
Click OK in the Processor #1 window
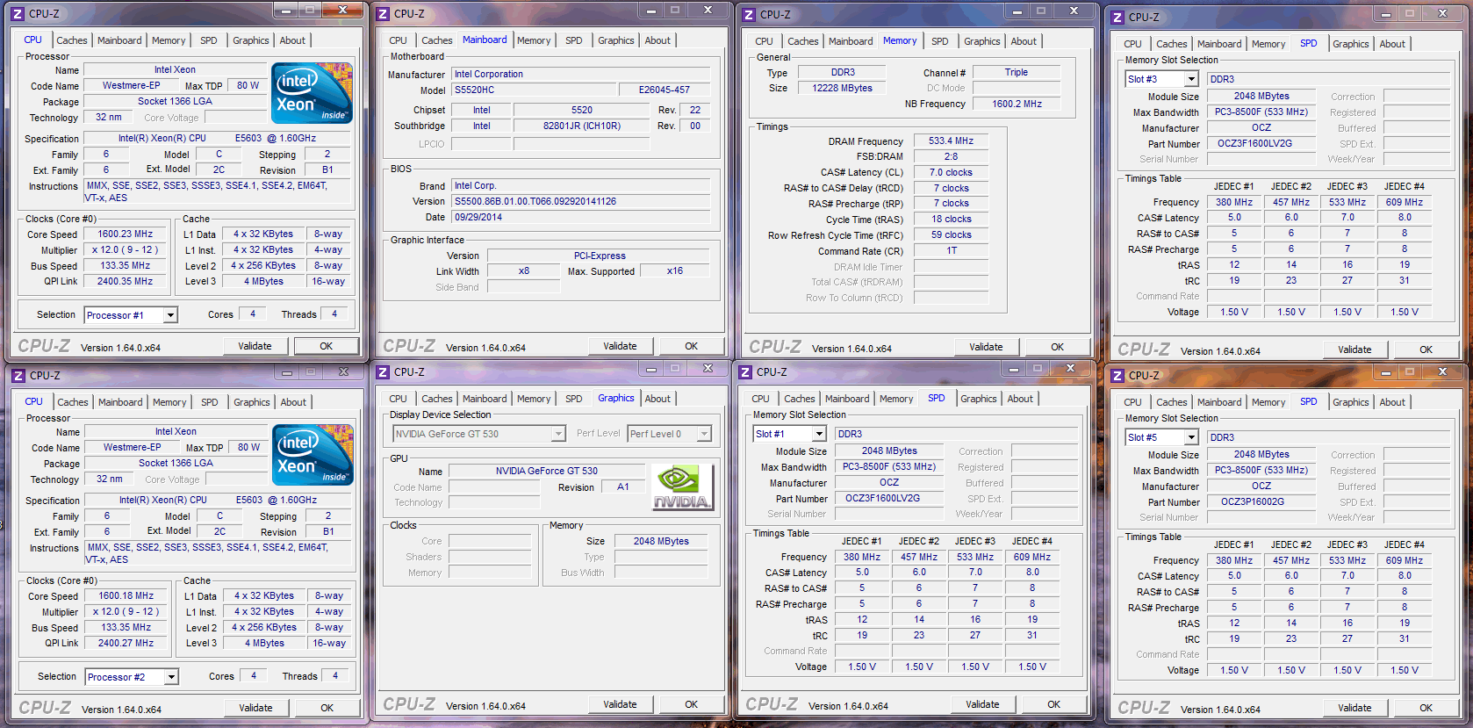[x=326, y=346]
